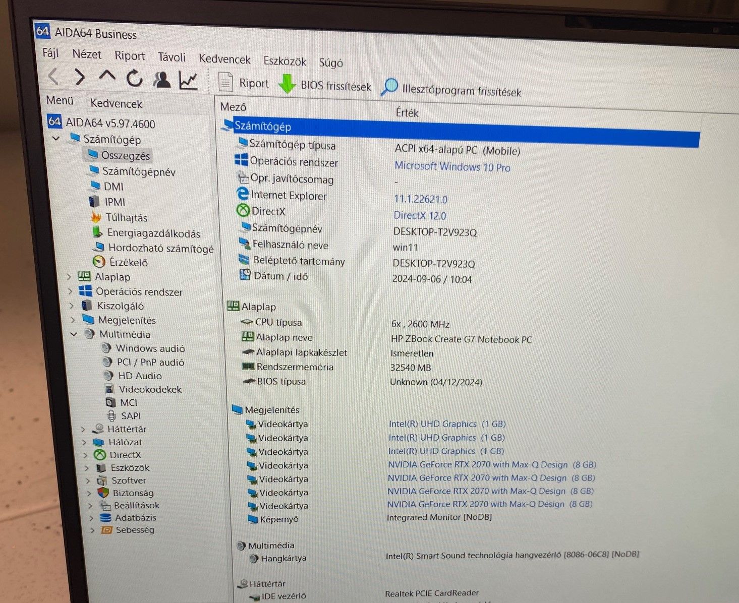Select Videokodekek tree item
This screenshot has height=603, width=739.
pyautogui.click(x=143, y=389)
